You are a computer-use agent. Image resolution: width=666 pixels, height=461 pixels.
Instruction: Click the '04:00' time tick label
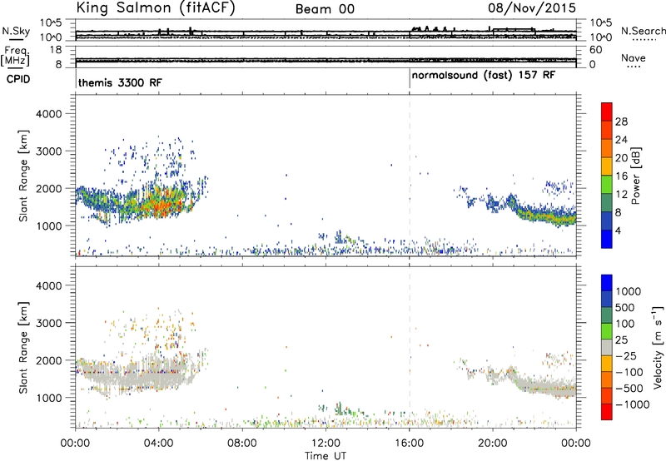(x=158, y=444)
